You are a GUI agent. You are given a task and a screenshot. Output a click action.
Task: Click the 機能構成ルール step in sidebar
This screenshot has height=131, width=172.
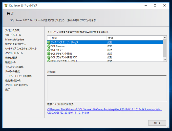pos(13,80)
